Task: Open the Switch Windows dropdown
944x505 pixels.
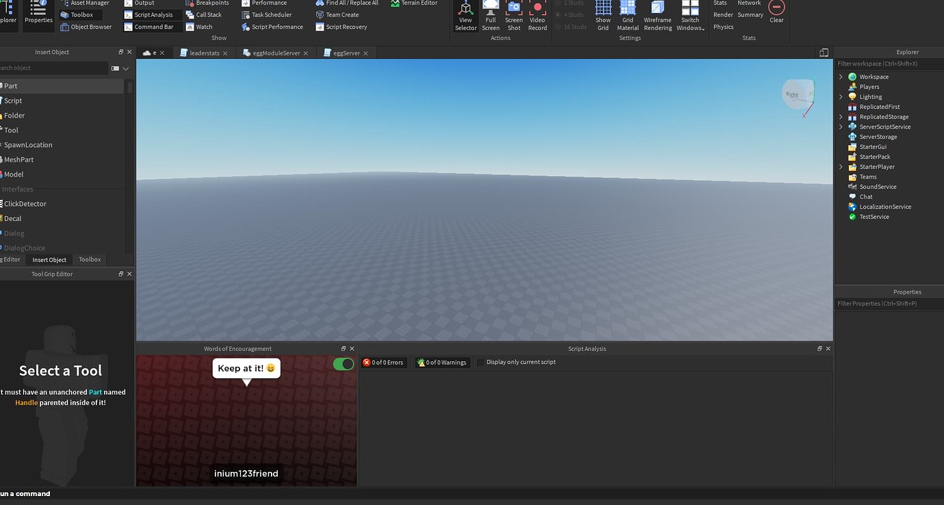Action: click(x=690, y=16)
